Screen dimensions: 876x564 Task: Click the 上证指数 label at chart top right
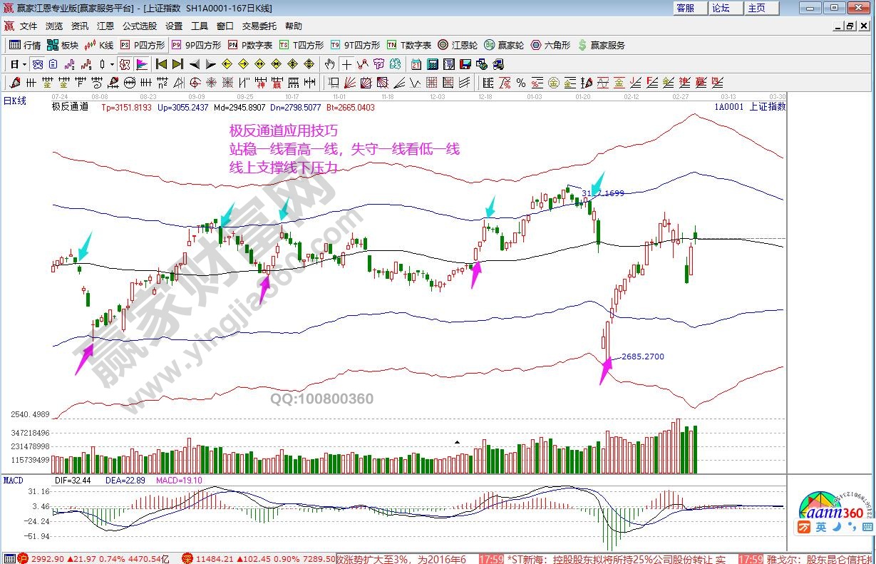tap(767, 107)
